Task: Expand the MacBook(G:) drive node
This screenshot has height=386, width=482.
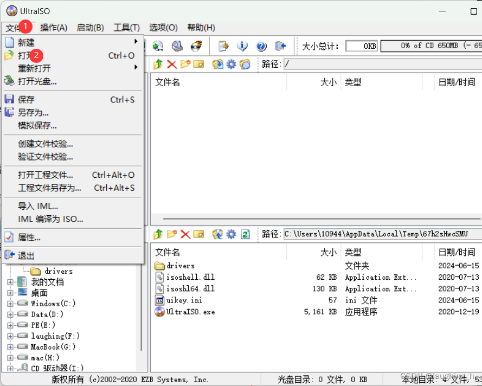Action: (x=10, y=347)
